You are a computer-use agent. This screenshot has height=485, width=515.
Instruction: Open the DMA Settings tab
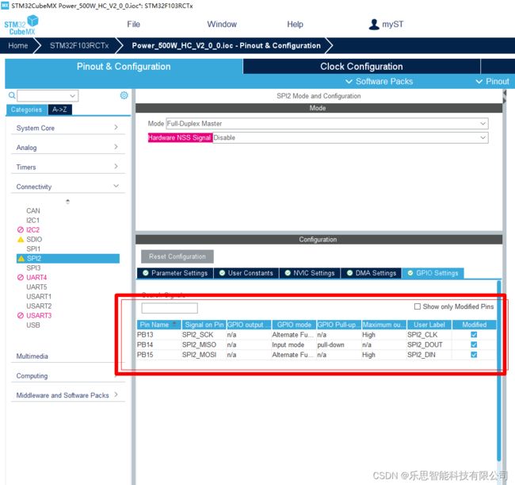click(372, 273)
